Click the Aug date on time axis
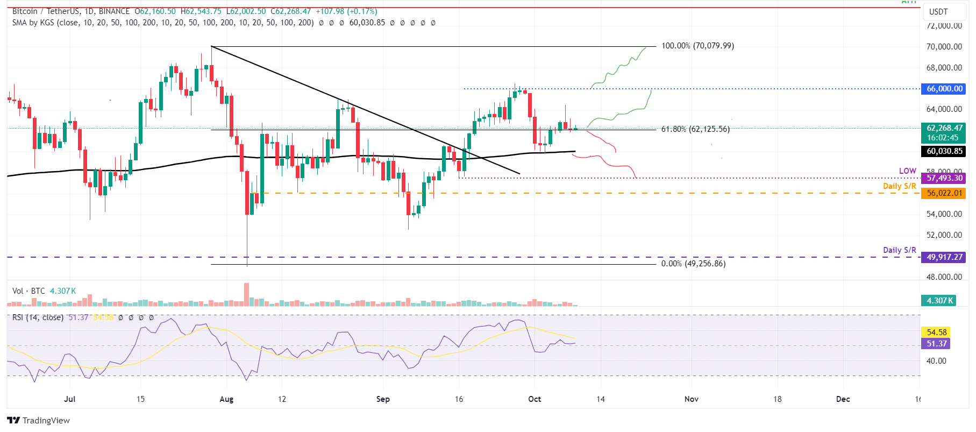 [x=227, y=399]
